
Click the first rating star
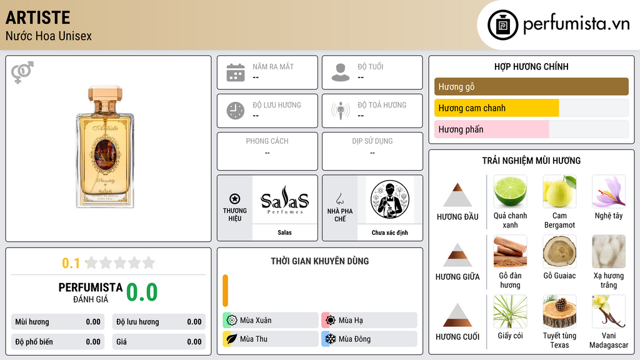91,262
